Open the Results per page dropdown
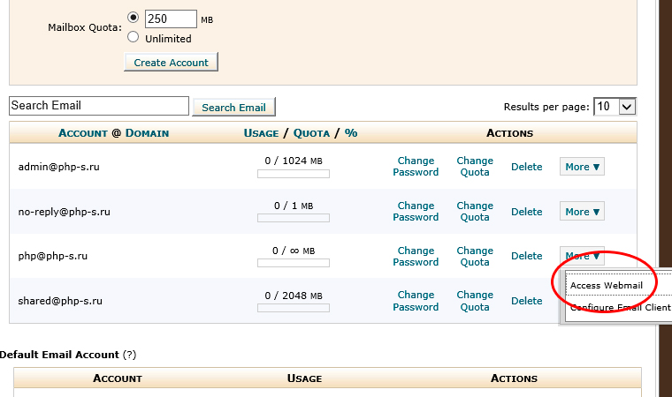Viewport: 672px width, 397px height. [x=615, y=107]
